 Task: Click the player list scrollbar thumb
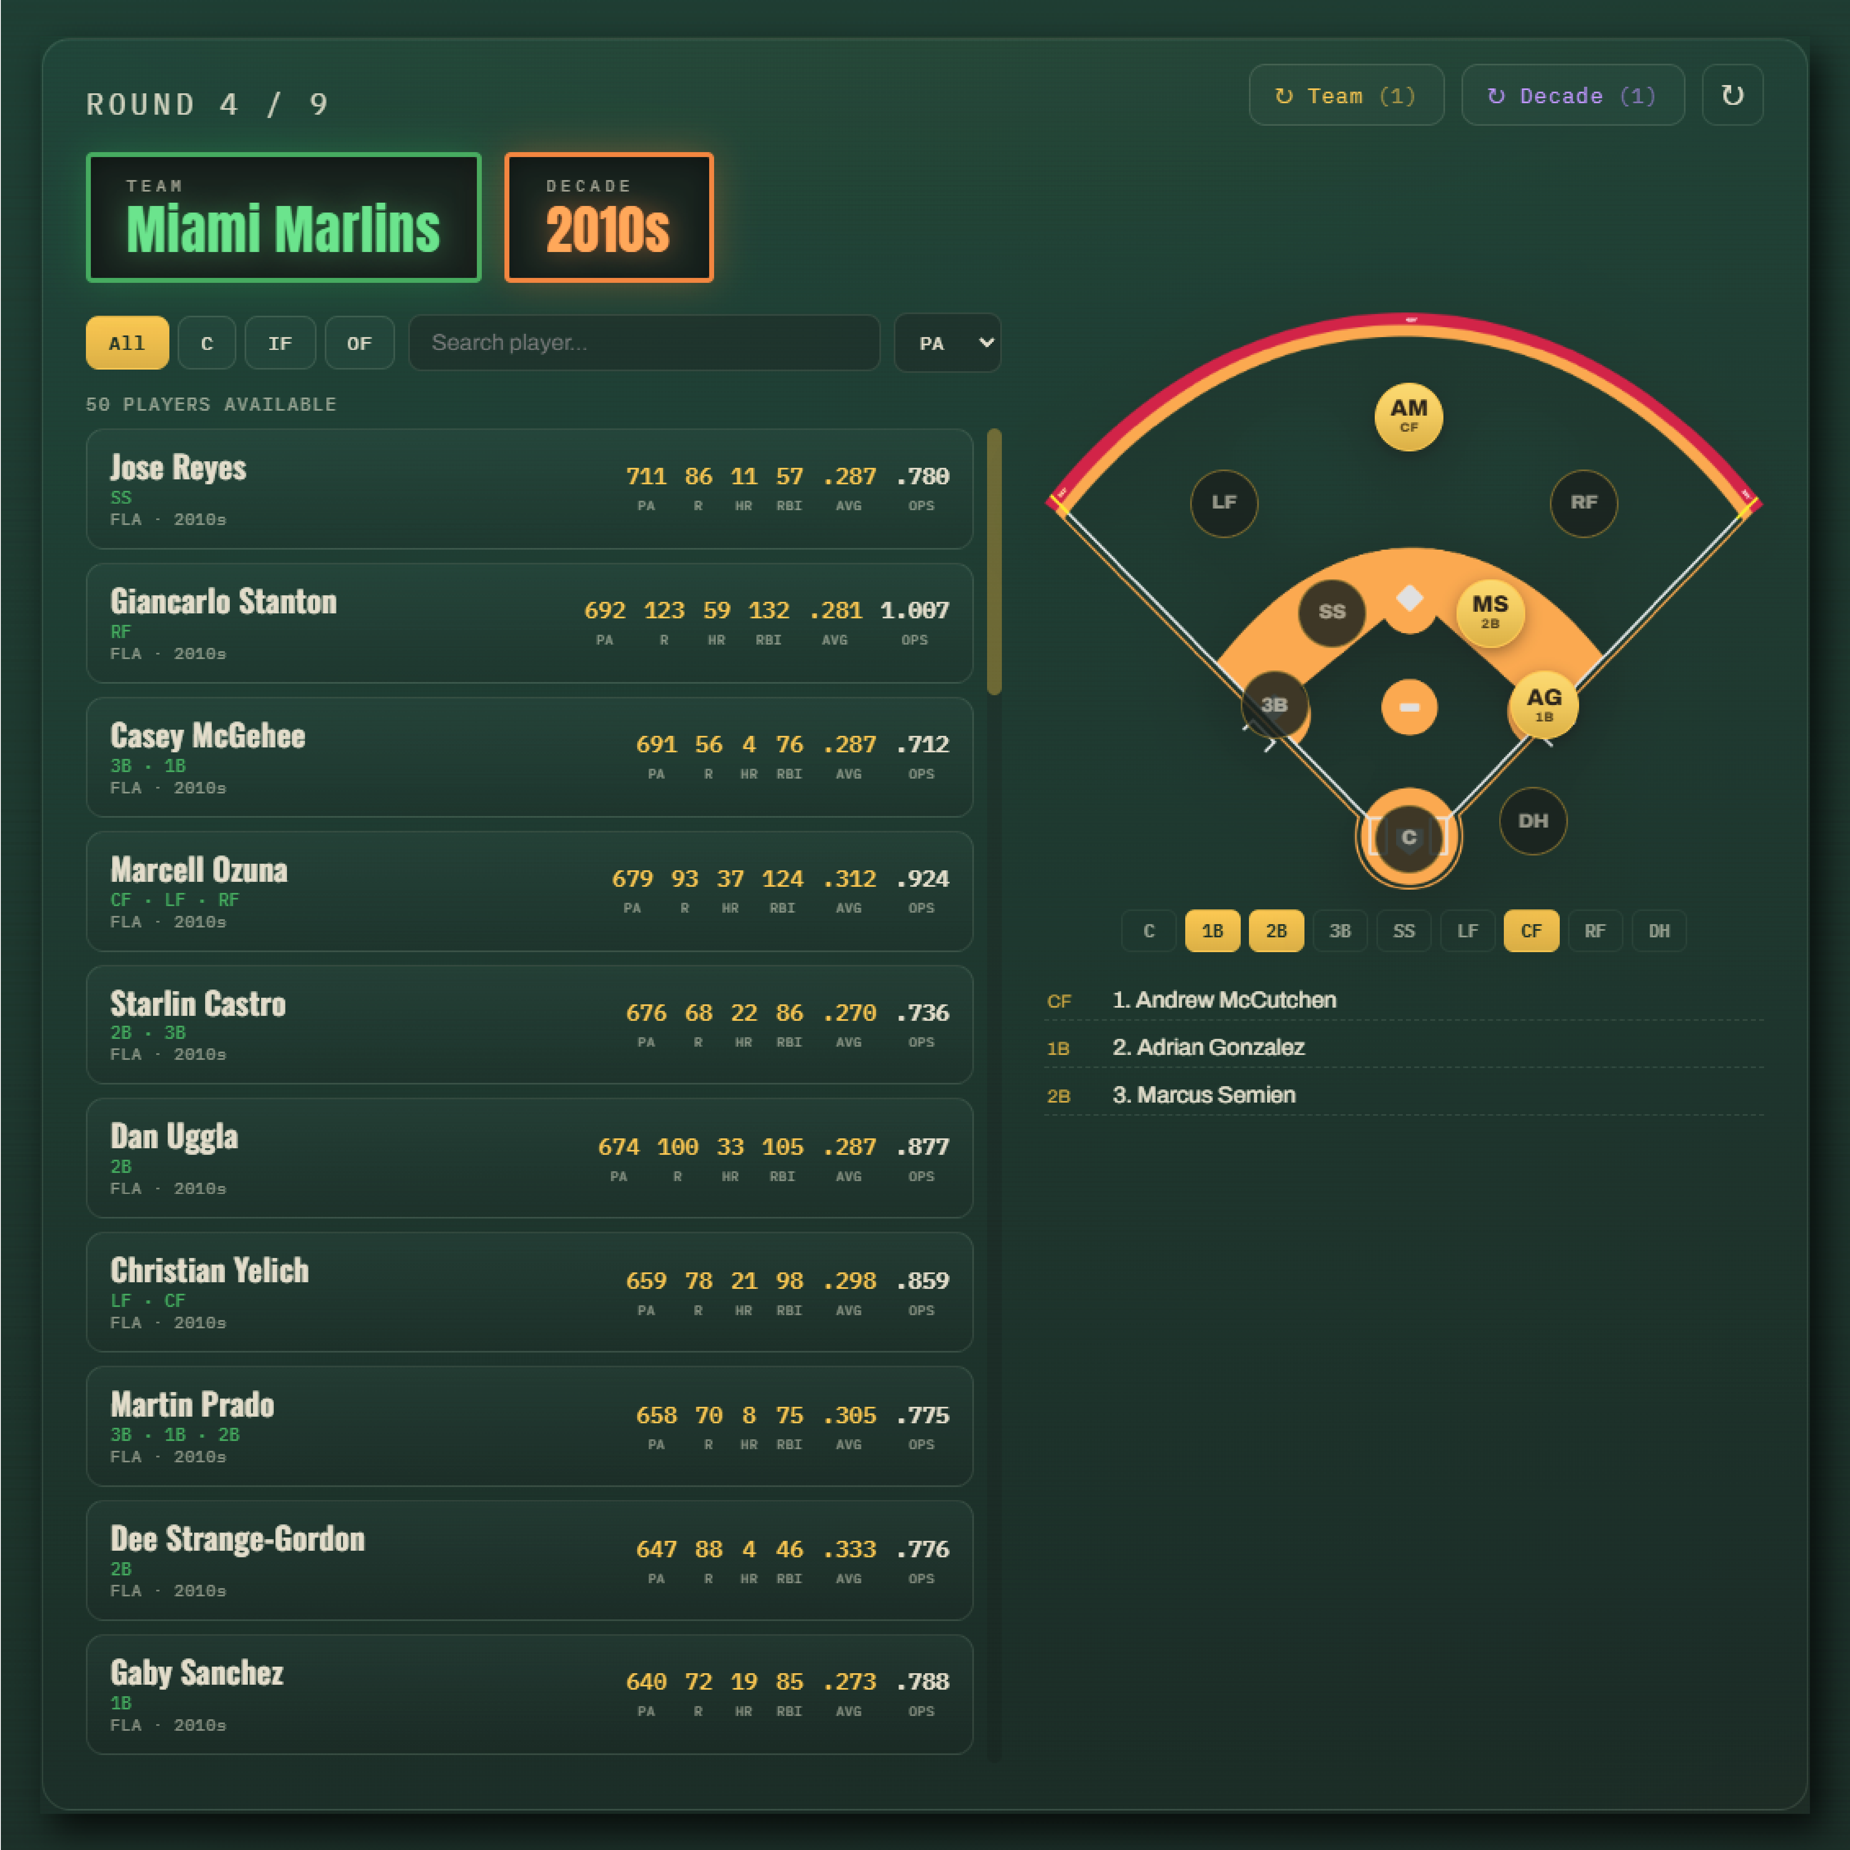(994, 561)
